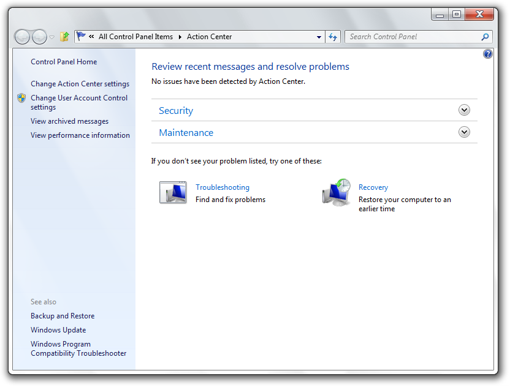Open Backup and Restore
Viewport: 510px width, 387px height.
(63, 316)
